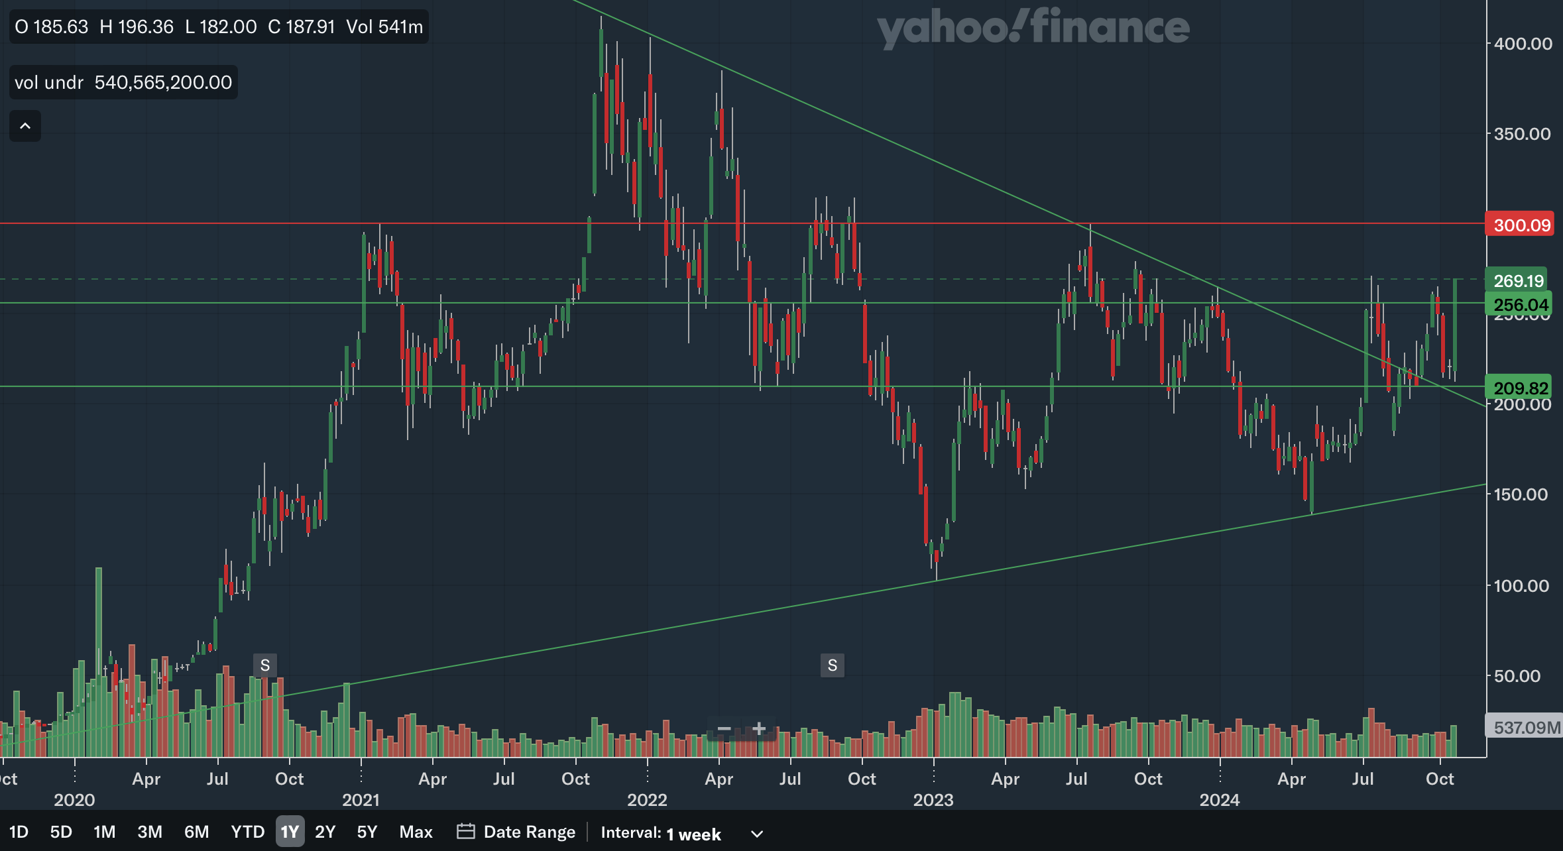Click the red 300.09 price label

1522,225
